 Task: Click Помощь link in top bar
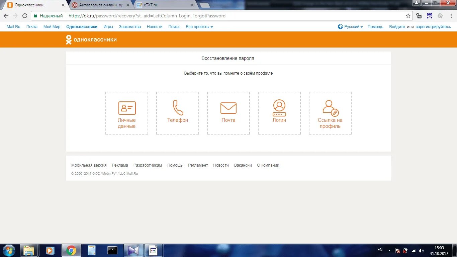pos(375,26)
